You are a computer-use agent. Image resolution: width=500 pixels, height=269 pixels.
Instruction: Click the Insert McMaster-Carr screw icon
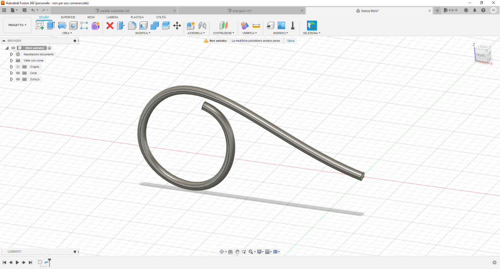tap(293, 25)
